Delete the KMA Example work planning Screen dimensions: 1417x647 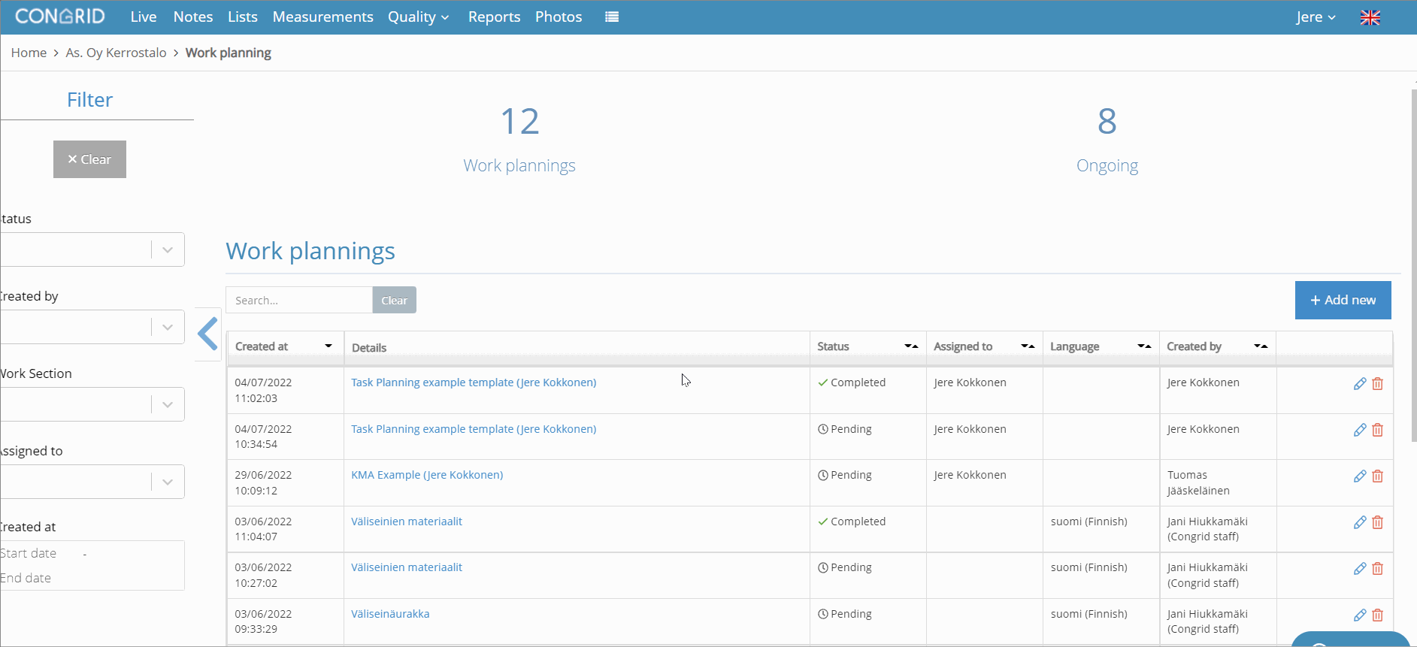[x=1377, y=476]
